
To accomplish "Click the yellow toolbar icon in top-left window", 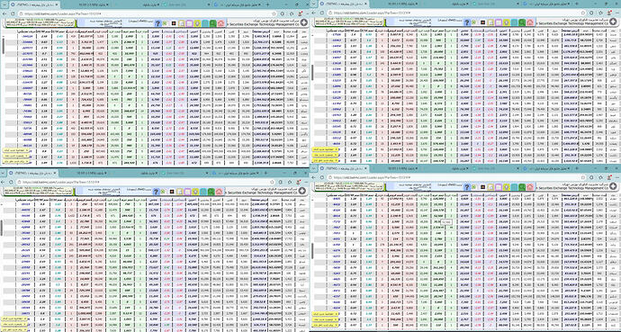I will coord(197,23).
